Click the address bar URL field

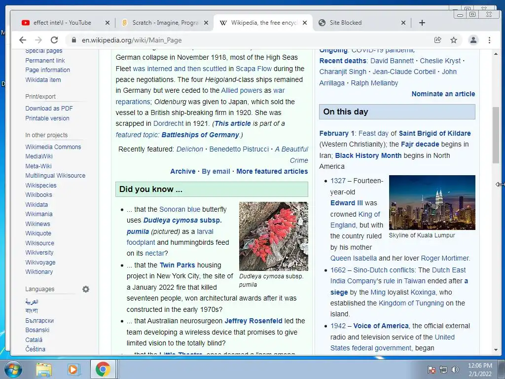[x=251, y=40]
